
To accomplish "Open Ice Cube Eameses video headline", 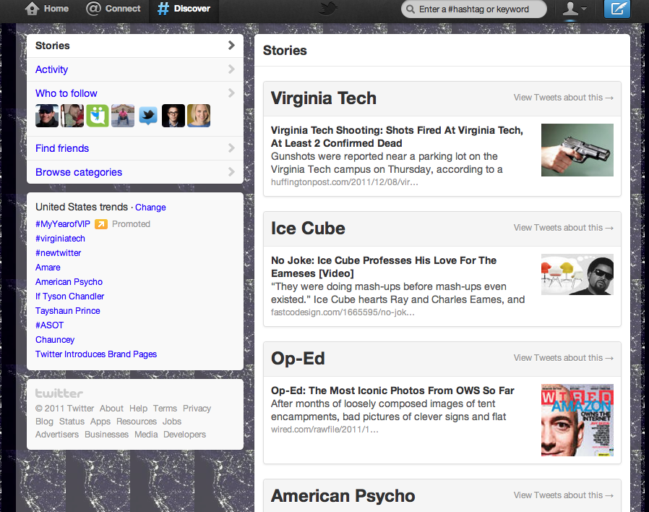I will (x=384, y=267).
